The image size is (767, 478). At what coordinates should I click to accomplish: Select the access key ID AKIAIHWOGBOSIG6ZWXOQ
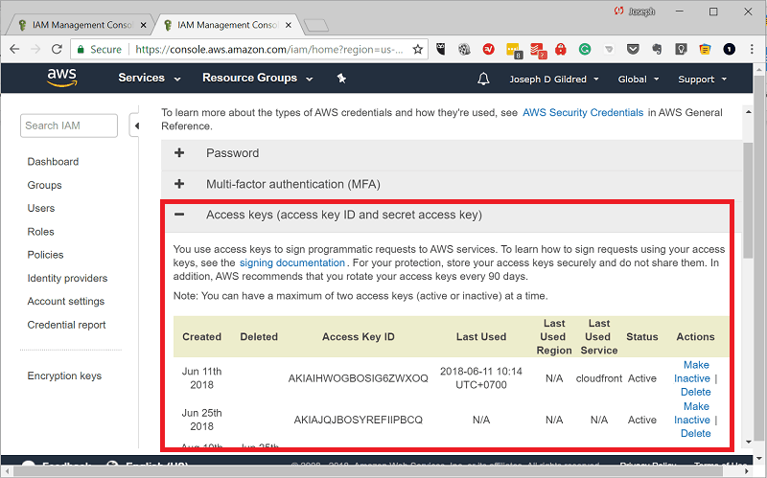[x=358, y=378]
